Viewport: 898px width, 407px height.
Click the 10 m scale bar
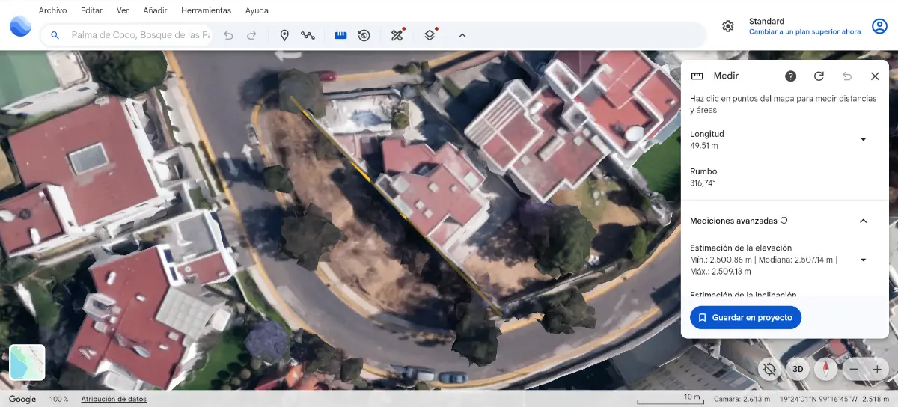670,398
